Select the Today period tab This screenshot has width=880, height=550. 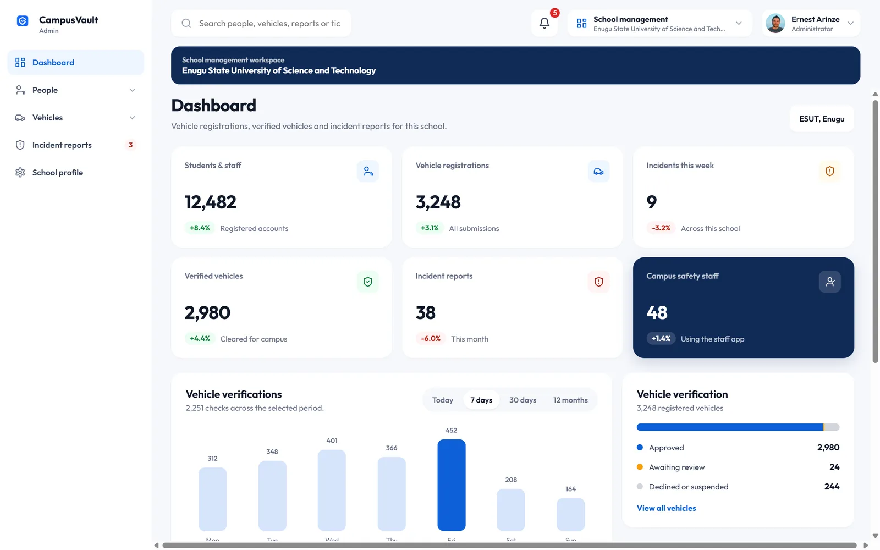443,400
